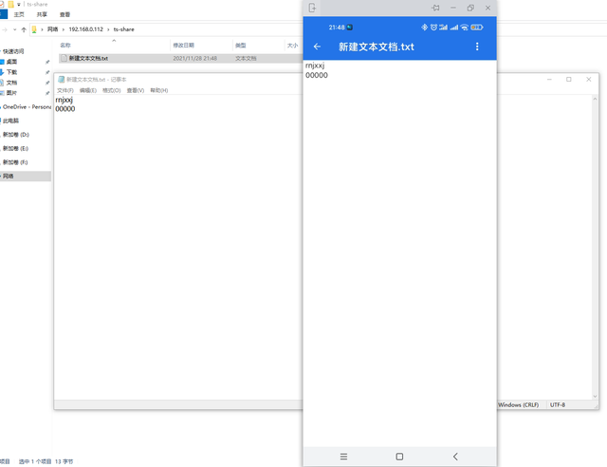Click the Notepad vertical scrollbar up arrow
The width and height of the screenshot is (607, 467).
point(595,100)
